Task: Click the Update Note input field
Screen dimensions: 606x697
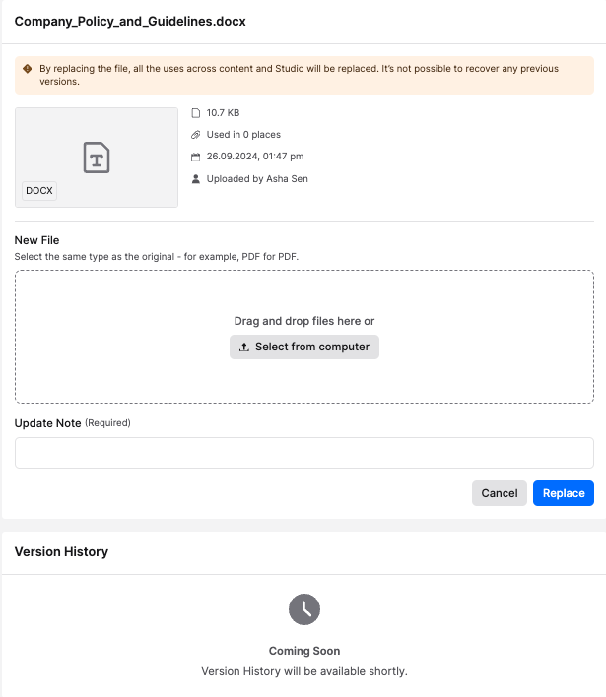Action: 304,453
